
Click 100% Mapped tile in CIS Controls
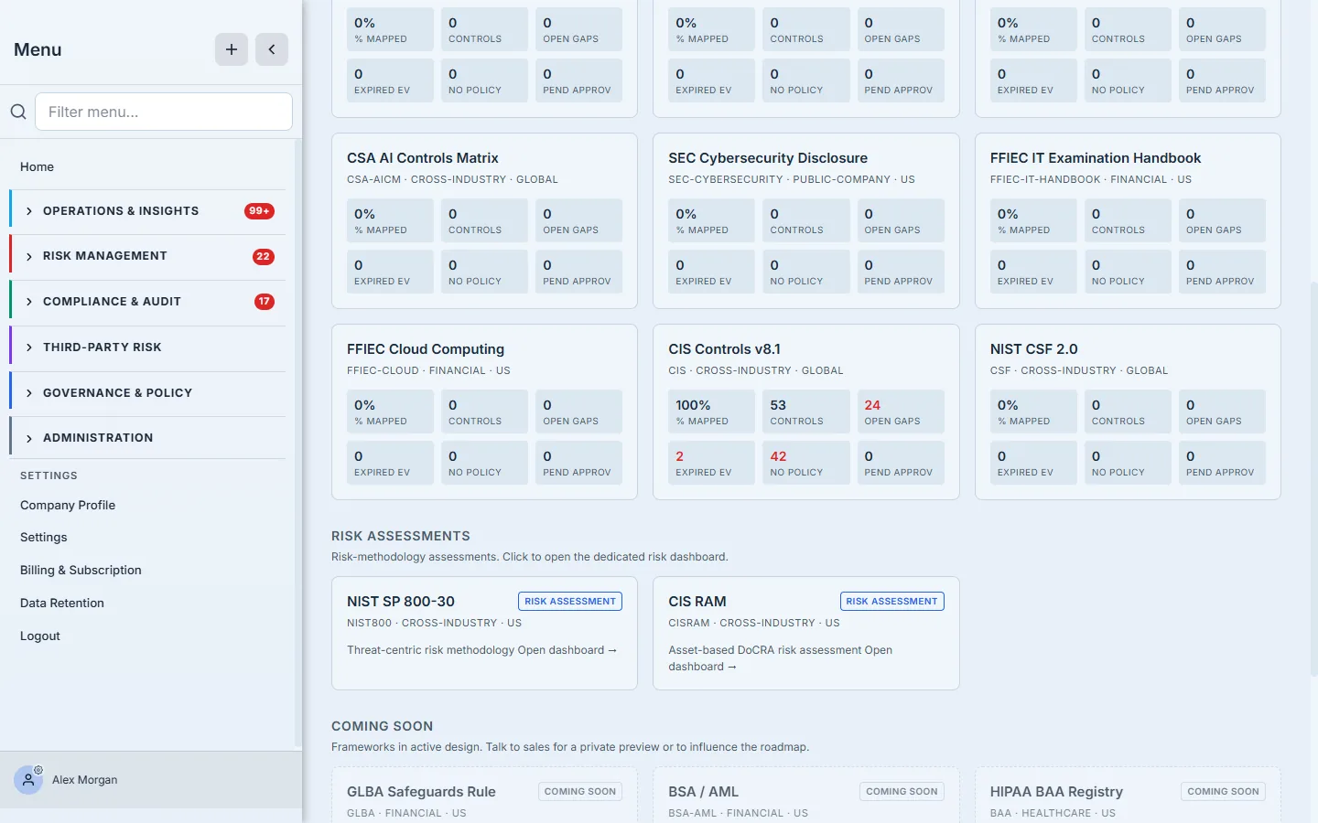tap(711, 411)
